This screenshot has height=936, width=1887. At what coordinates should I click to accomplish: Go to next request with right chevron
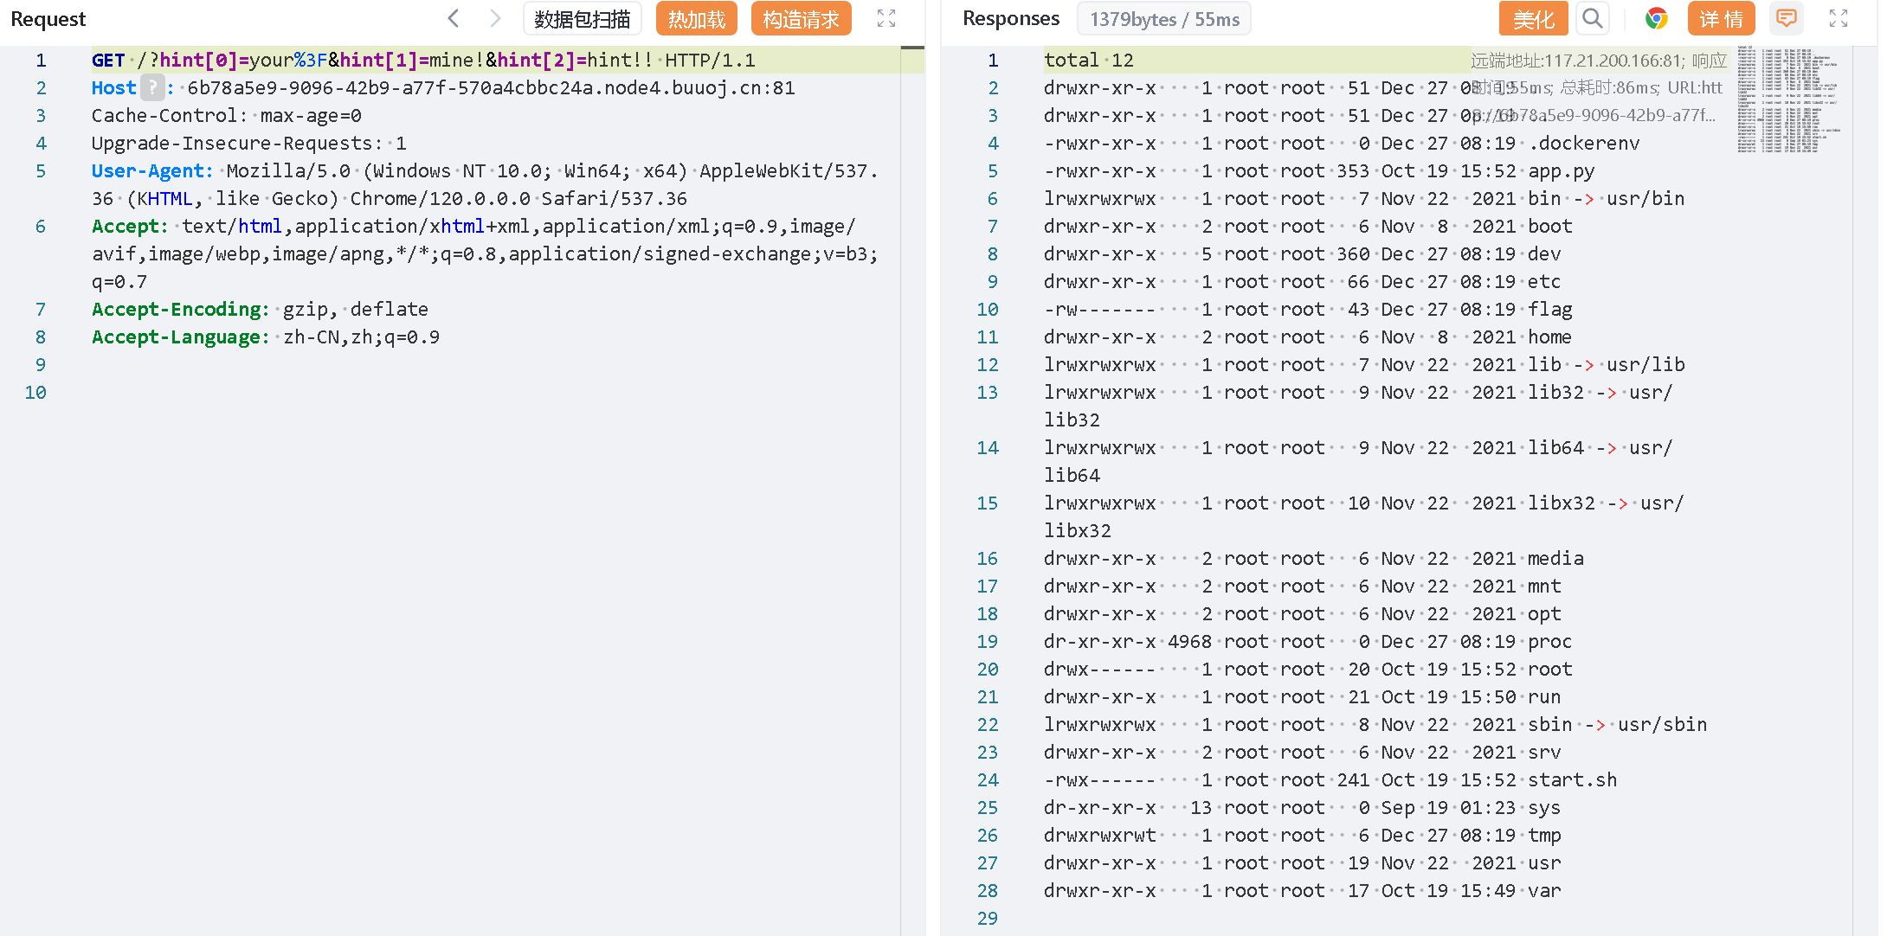494,18
